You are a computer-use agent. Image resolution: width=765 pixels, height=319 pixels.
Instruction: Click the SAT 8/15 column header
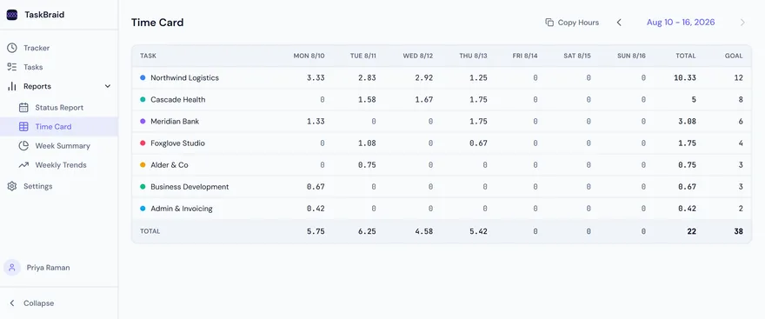tap(577, 56)
